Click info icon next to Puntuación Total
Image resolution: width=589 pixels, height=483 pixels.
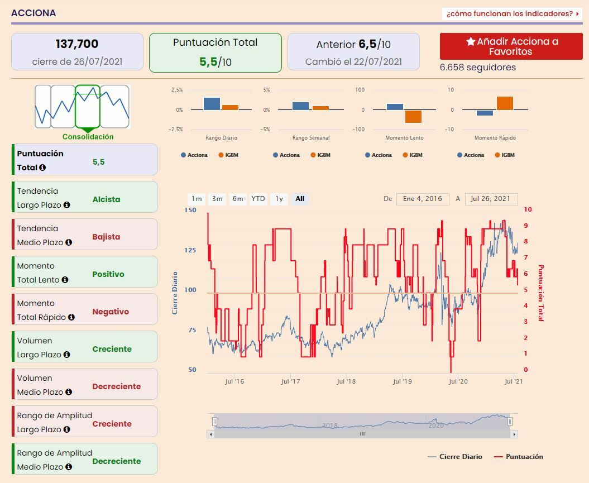pos(42,168)
